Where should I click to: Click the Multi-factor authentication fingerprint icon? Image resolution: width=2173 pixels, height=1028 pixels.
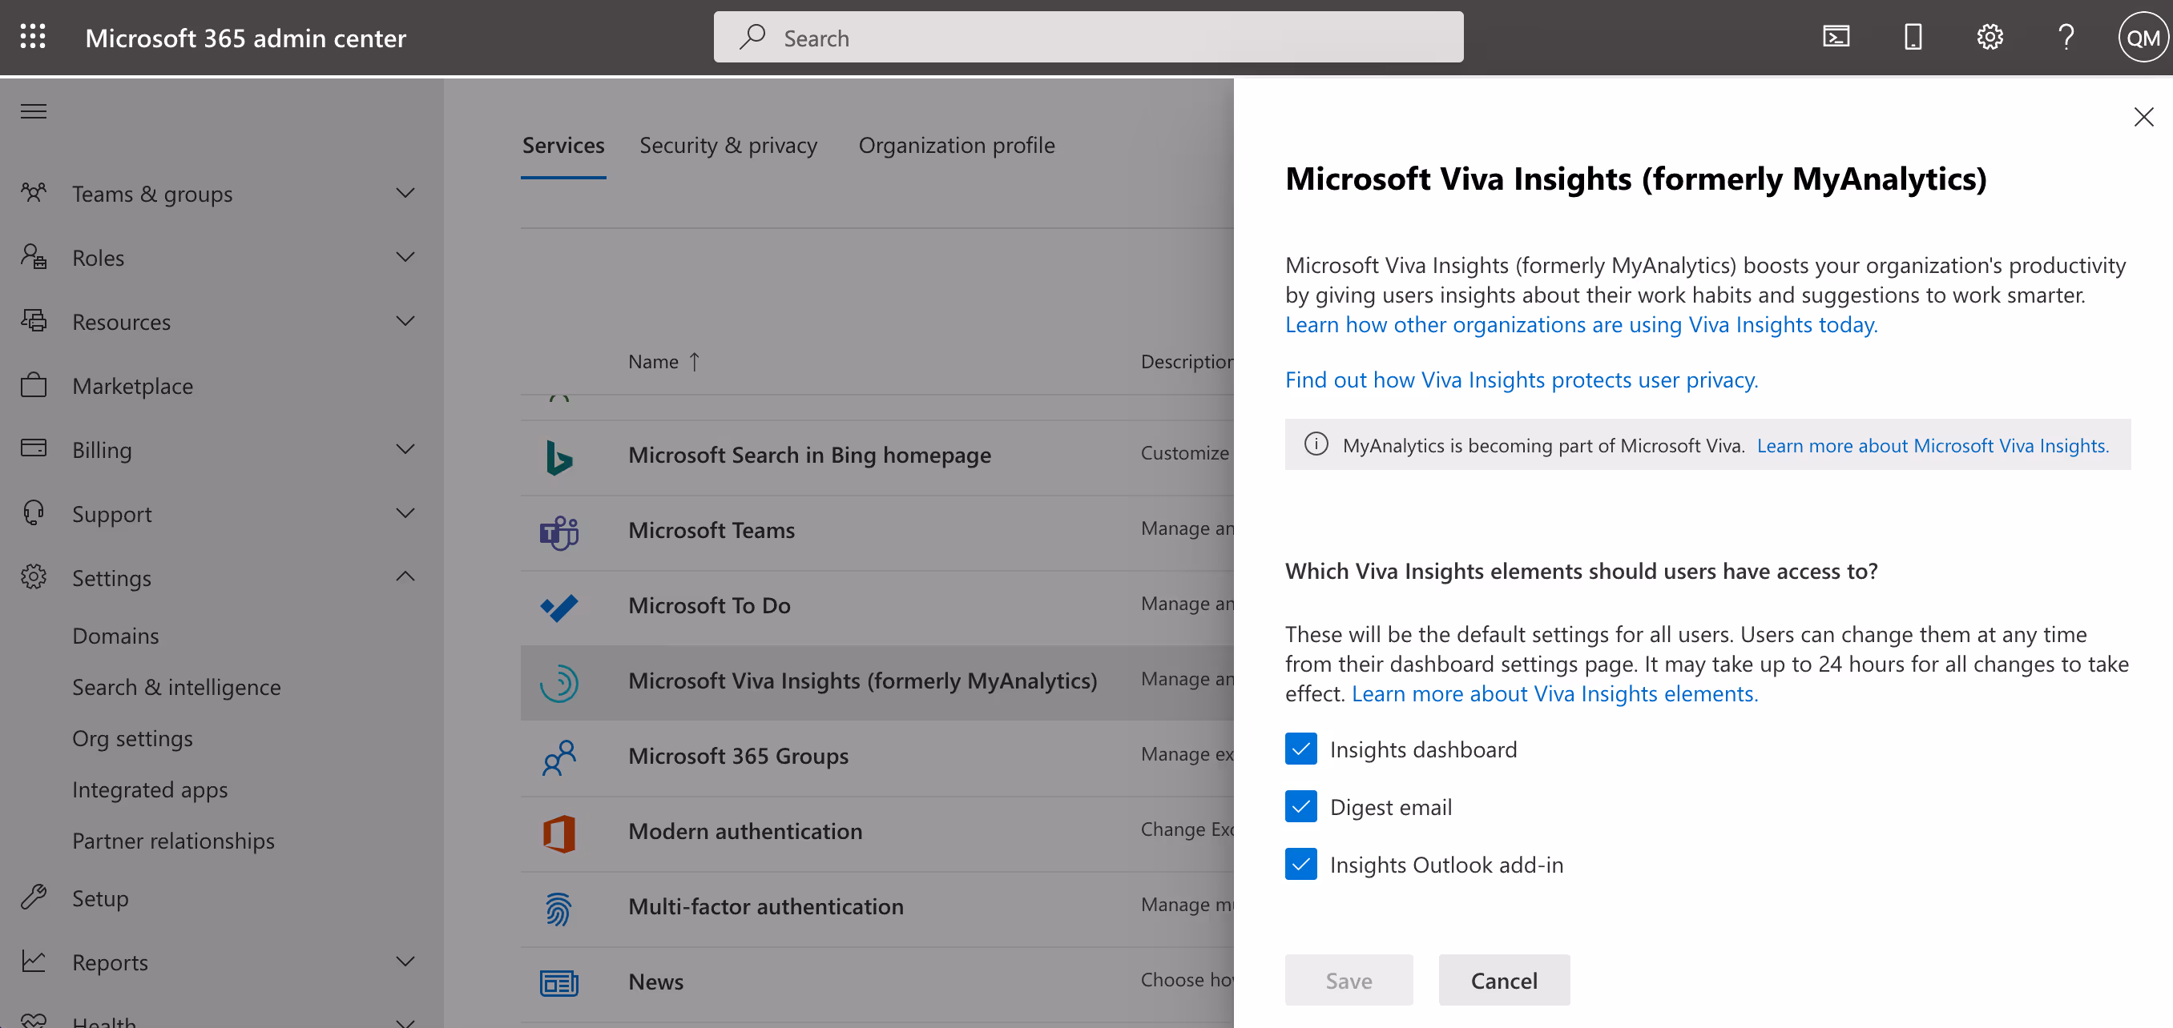(558, 909)
